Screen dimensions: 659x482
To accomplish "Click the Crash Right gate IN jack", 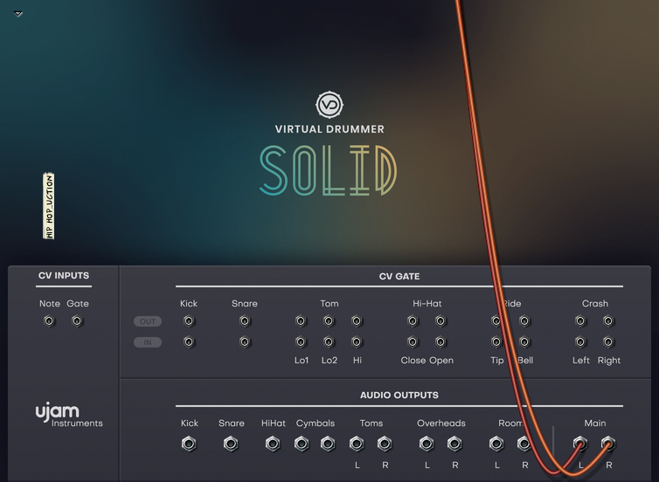I will pyautogui.click(x=608, y=342).
